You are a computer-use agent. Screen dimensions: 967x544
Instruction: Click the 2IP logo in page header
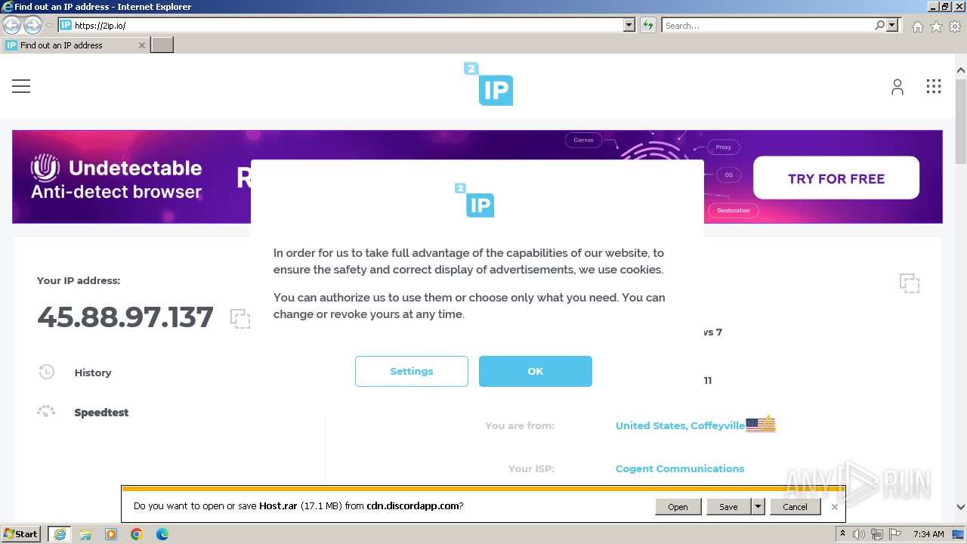tap(489, 84)
